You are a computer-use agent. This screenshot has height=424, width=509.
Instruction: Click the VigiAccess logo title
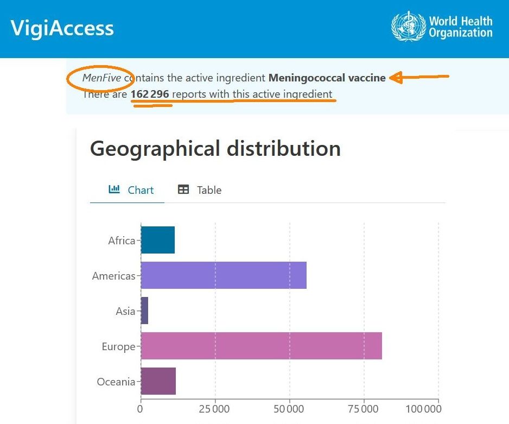tap(62, 28)
